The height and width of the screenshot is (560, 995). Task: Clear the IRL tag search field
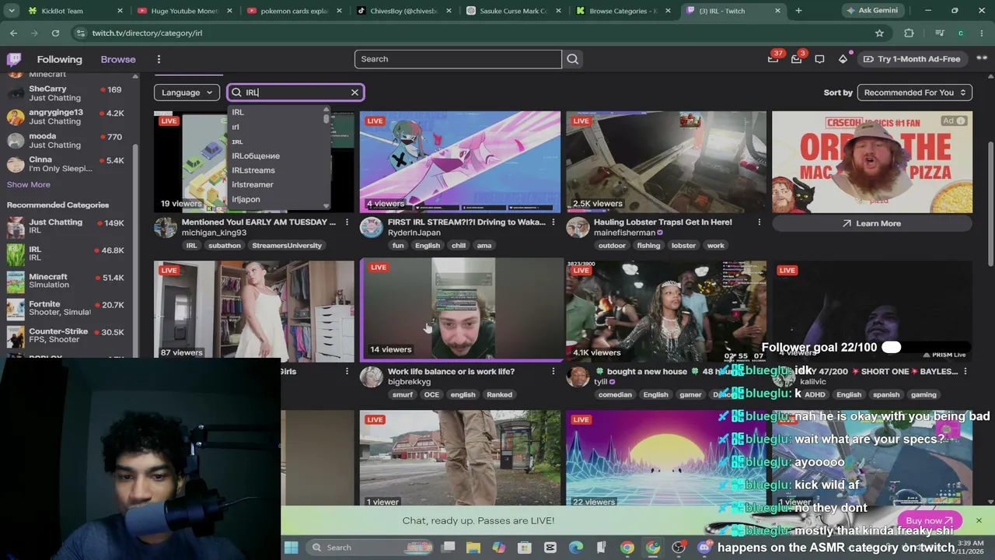[x=354, y=93]
